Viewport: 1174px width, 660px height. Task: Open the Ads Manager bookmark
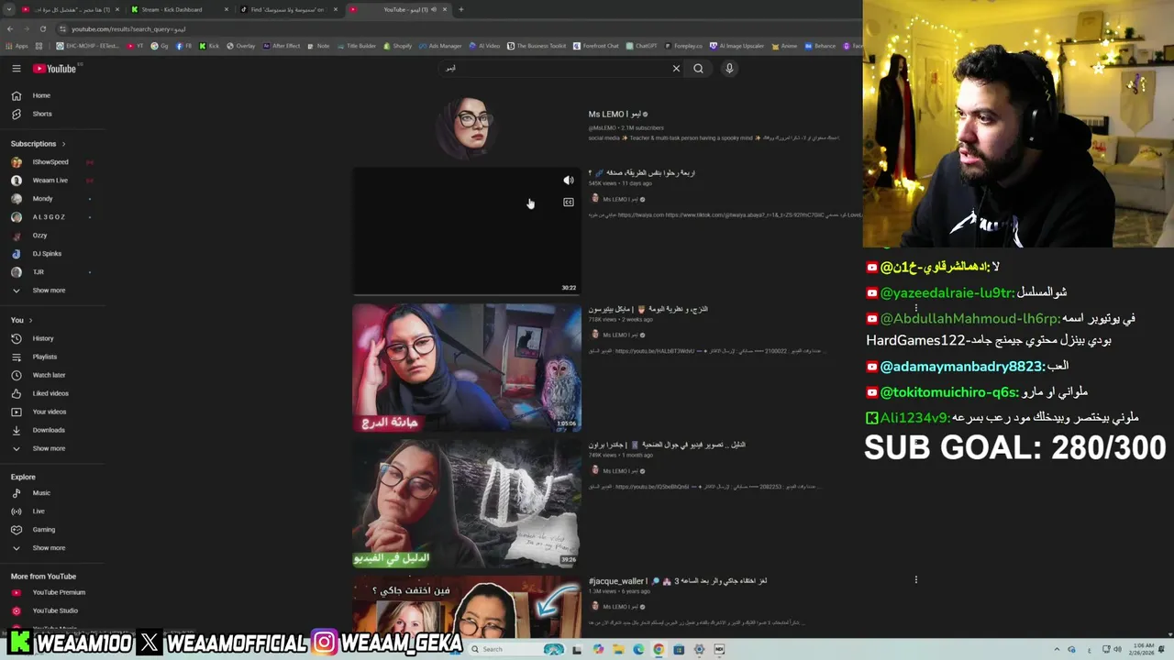point(440,46)
